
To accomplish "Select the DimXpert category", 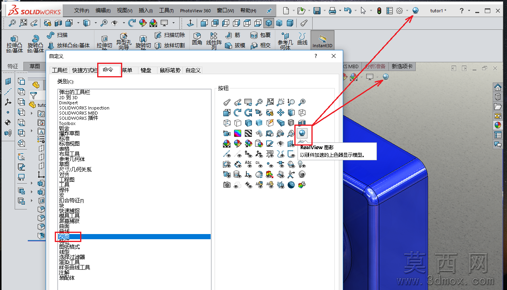I will click(x=69, y=103).
